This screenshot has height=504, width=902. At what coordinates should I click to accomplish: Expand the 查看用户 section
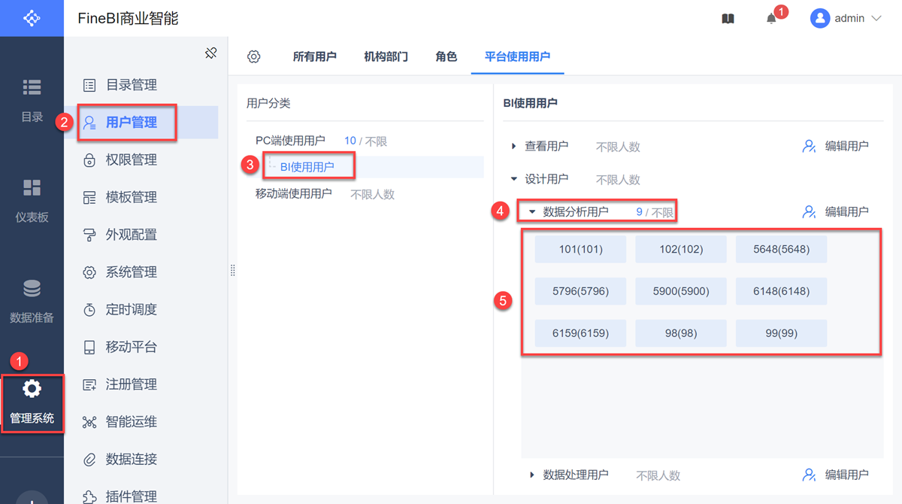pyautogui.click(x=514, y=146)
